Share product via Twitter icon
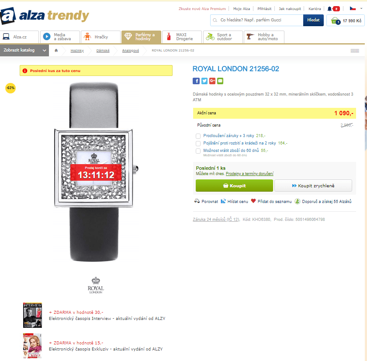 click(x=204, y=81)
